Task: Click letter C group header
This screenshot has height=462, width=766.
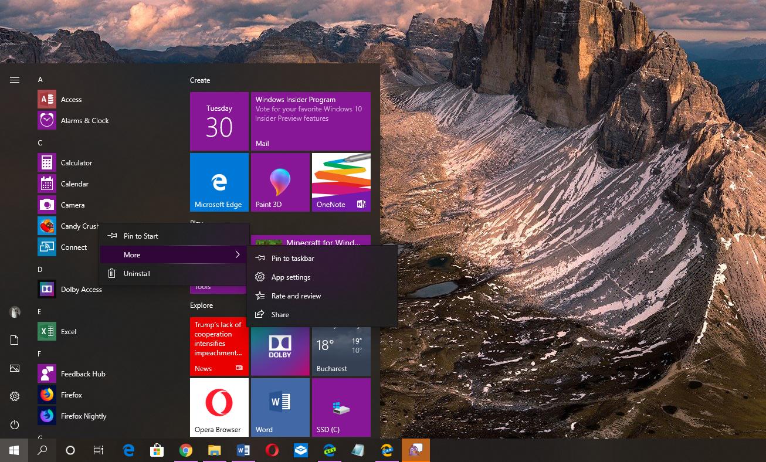Action: (40, 143)
